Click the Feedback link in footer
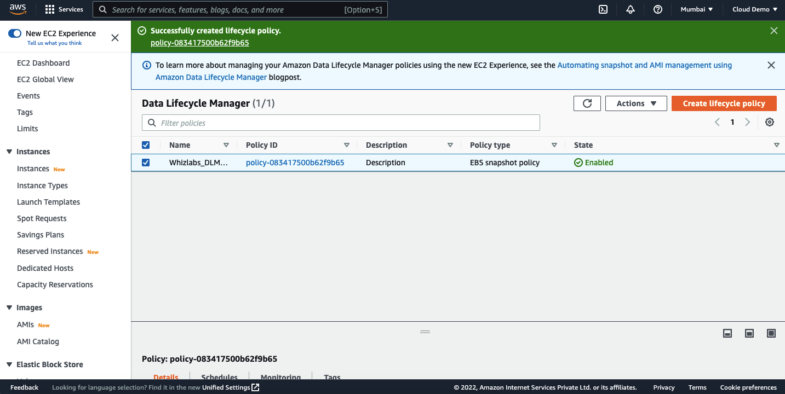This screenshot has width=785, height=394. click(25, 387)
